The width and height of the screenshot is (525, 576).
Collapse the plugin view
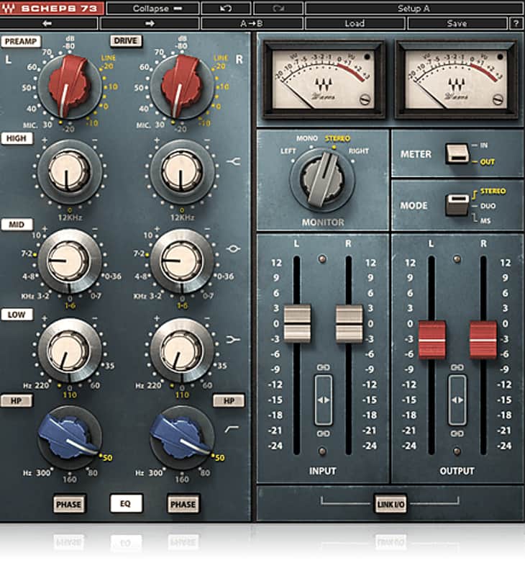coord(153,8)
